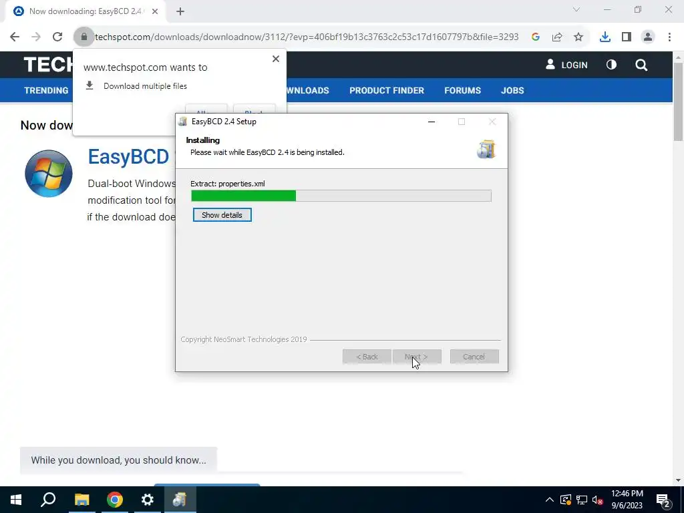Viewport: 684px width, 513px height.
Task: Dismiss the download multiple files popup
Action: (x=276, y=59)
